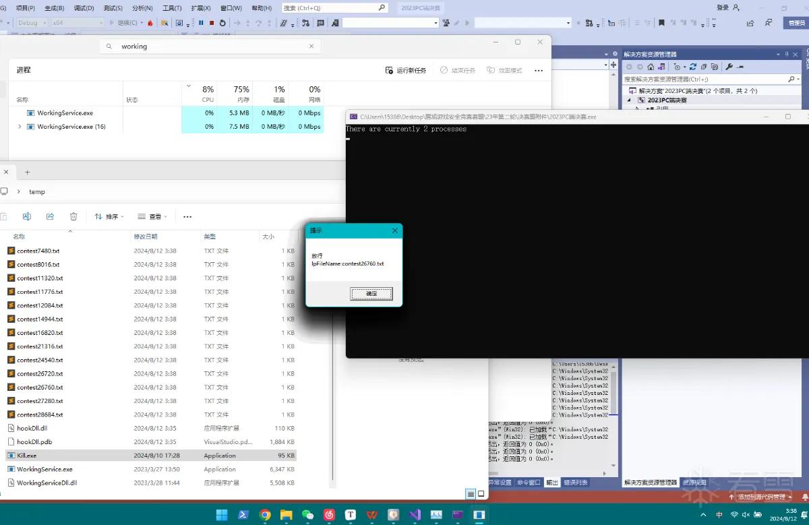Switch to the 错误列表 tab
Viewport: 809px width, 525px height.
click(x=575, y=483)
